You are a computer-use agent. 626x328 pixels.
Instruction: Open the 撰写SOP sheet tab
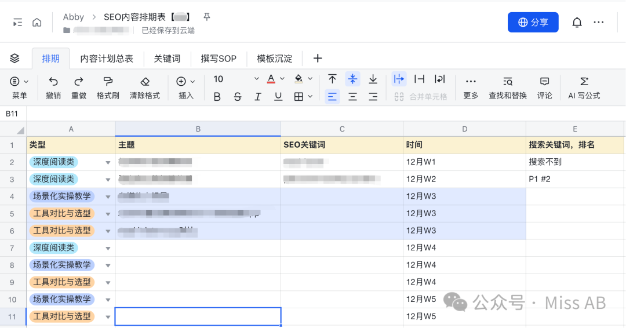coord(219,59)
